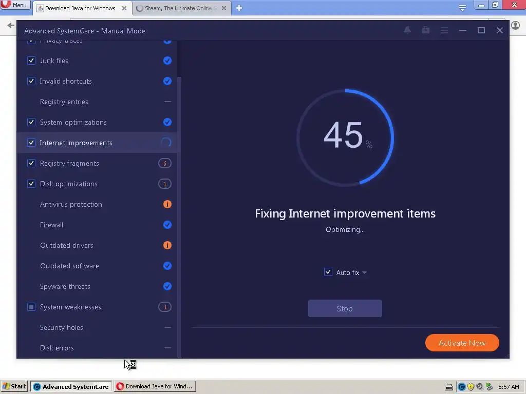Open Opera tab list menu icon
Image resolution: width=526 pixels, height=394 pixels.
462,8
